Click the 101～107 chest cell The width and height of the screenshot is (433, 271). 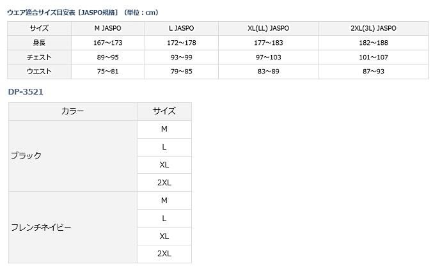pos(374,57)
